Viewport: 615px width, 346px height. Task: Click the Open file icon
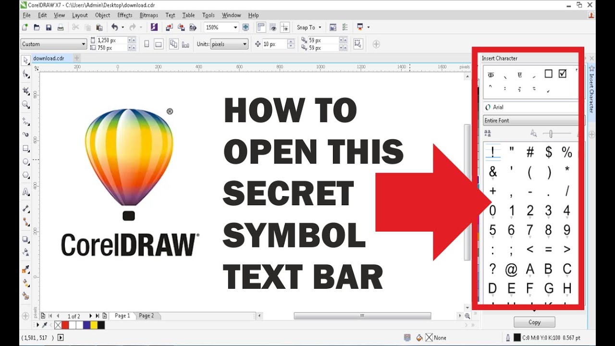[x=37, y=27]
